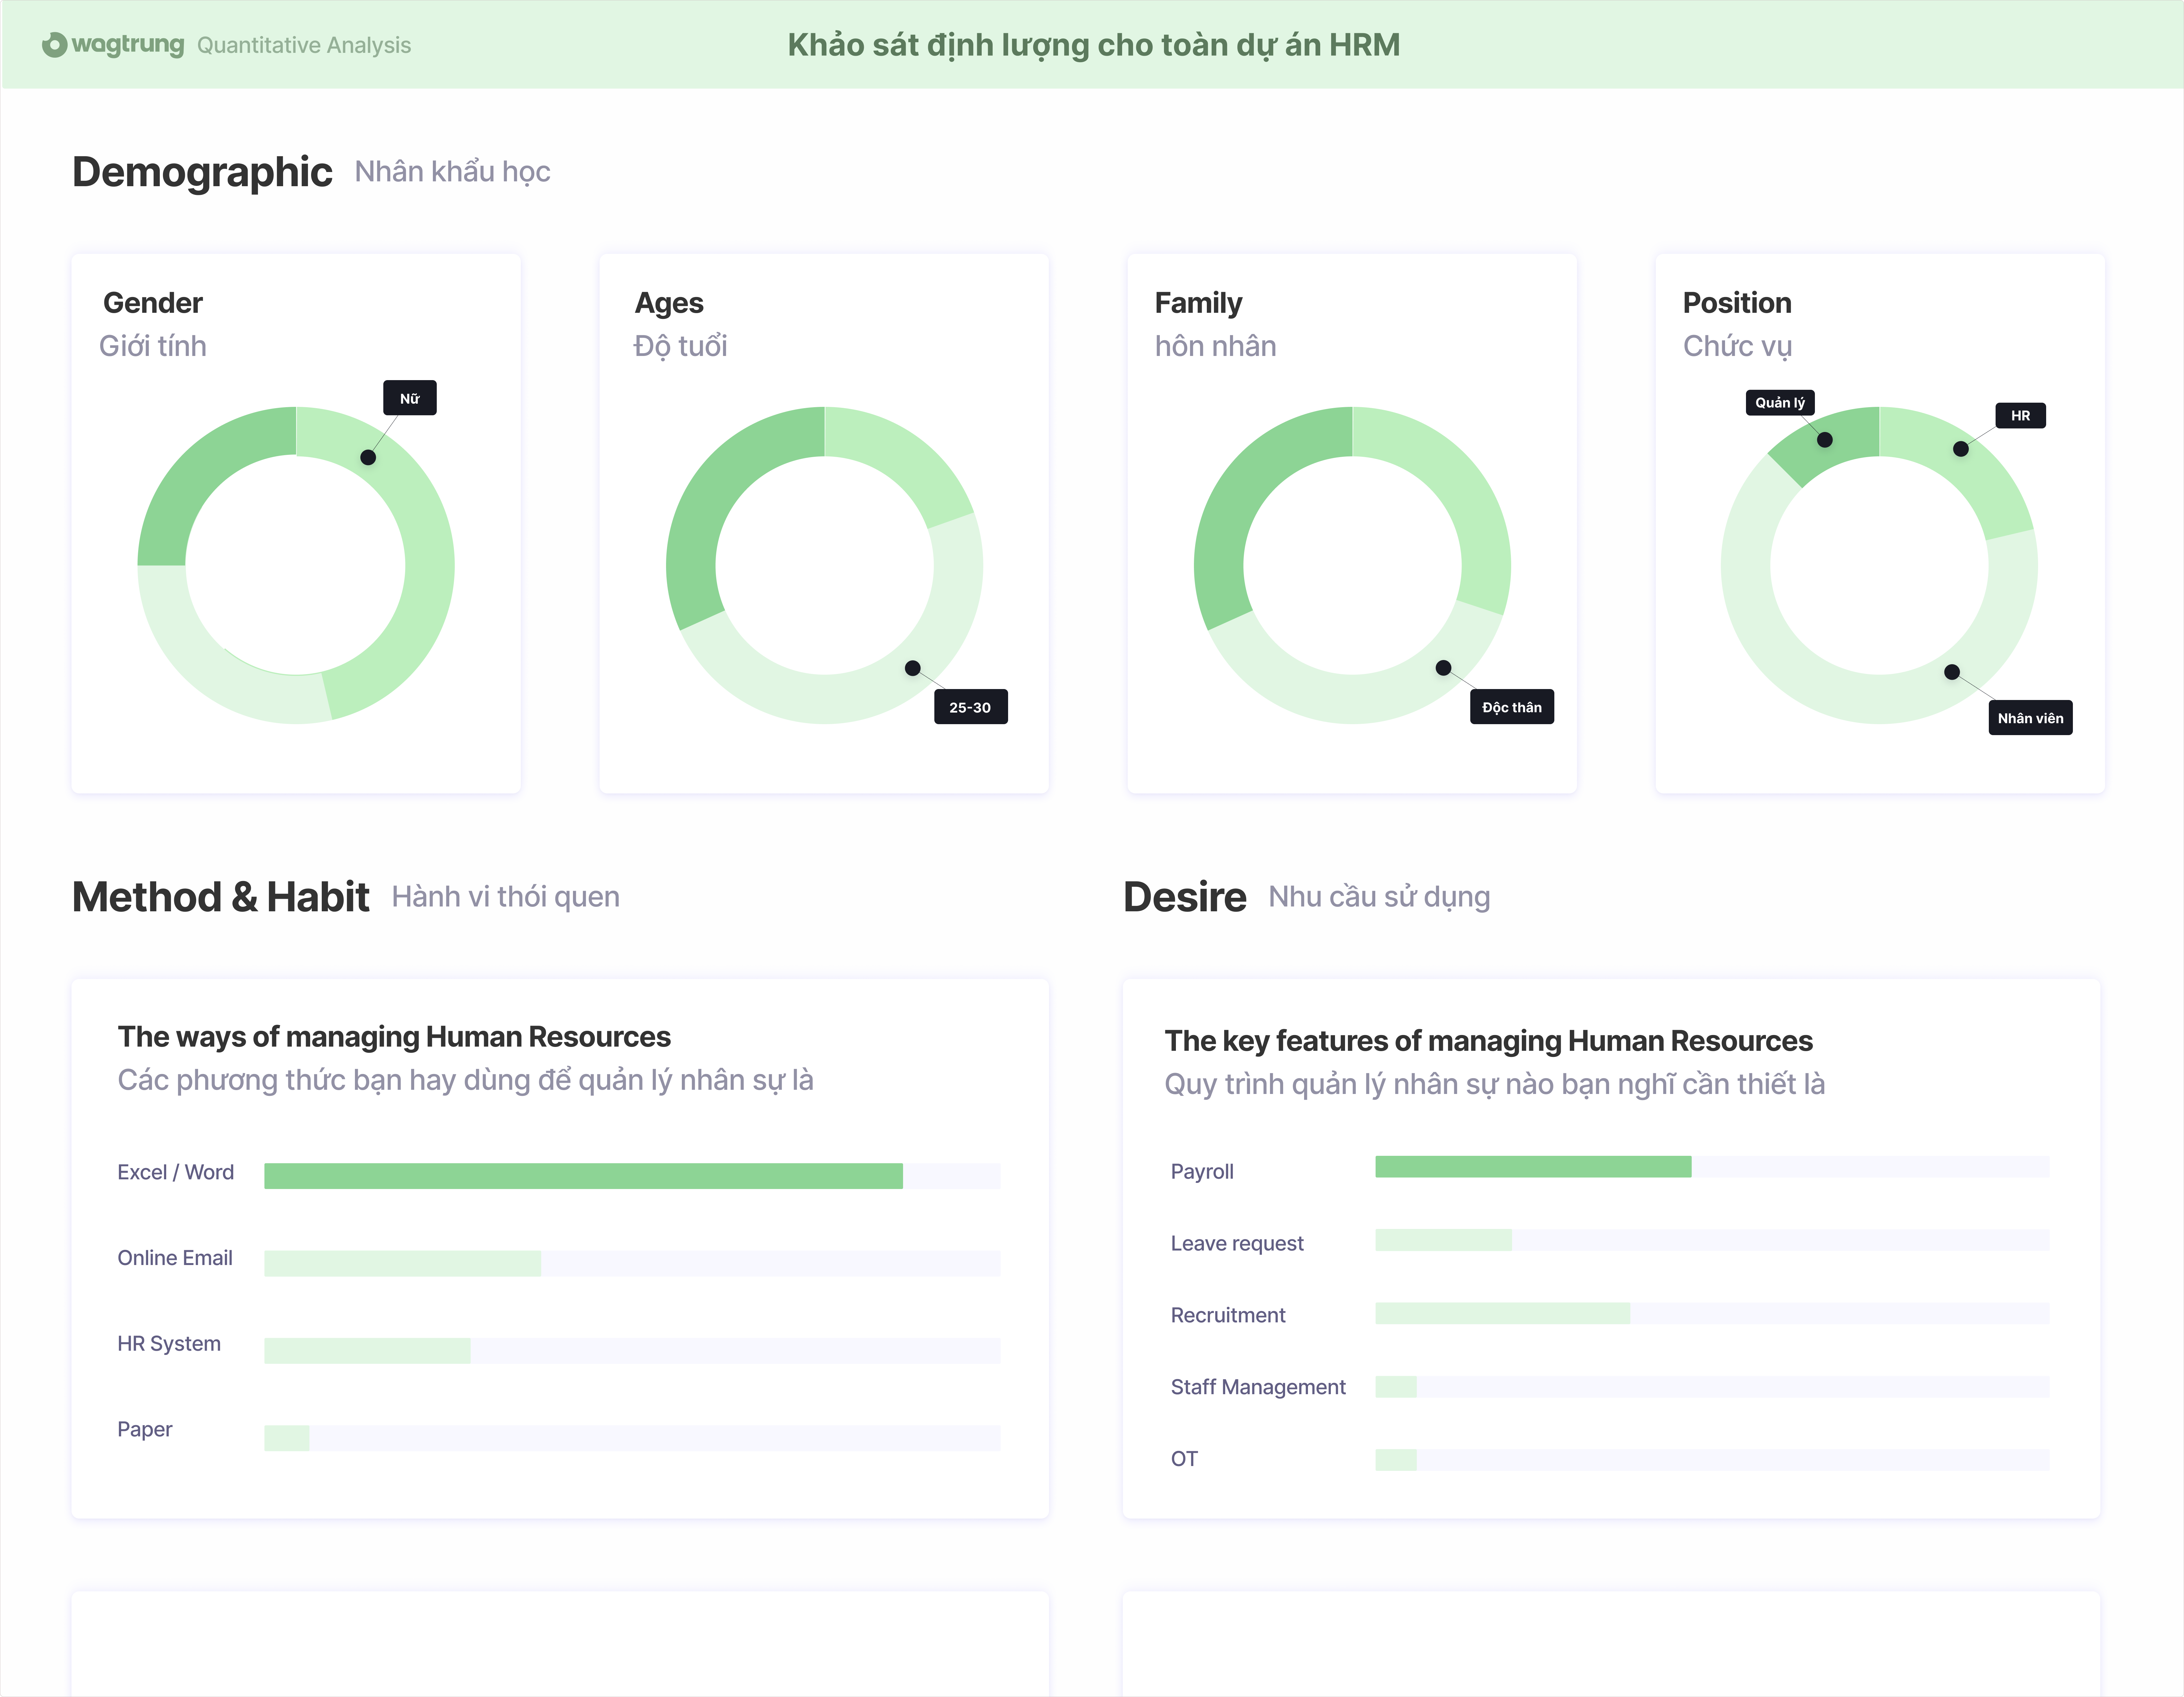Click the Online Email label
Image resolution: width=2184 pixels, height=1697 pixels.
coord(175,1258)
